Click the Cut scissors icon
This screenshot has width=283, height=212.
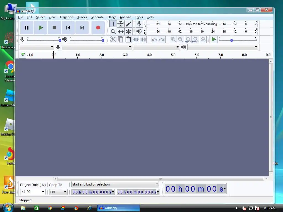pyautogui.click(x=113, y=39)
